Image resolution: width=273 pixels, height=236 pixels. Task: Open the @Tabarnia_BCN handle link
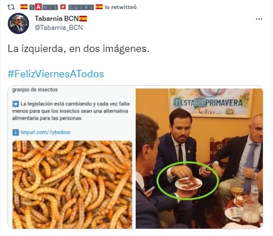tap(59, 28)
